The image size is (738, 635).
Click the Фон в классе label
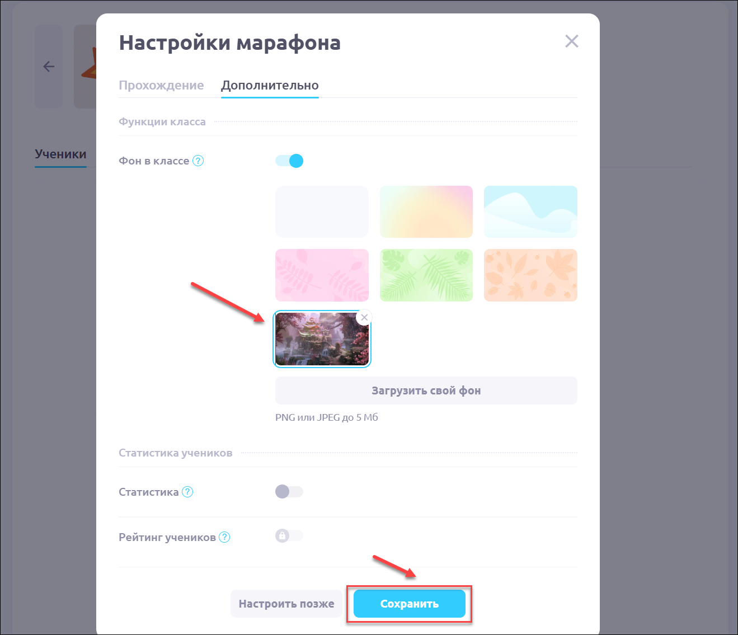coord(154,161)
